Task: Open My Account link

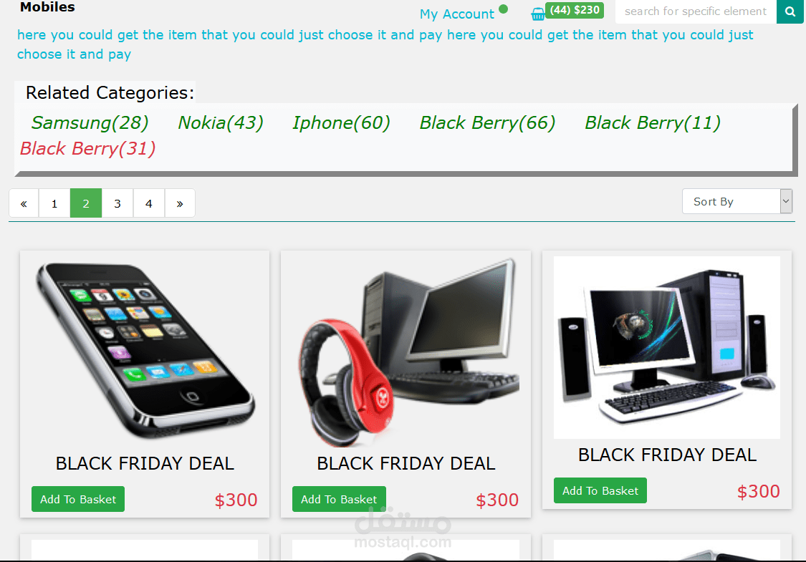Action: coord(456,14)
